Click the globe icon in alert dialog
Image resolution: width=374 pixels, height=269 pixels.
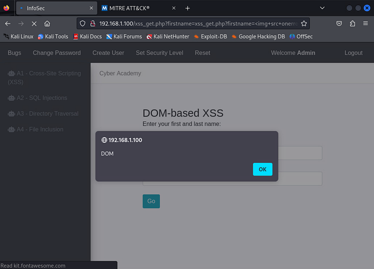coord(104,140)
